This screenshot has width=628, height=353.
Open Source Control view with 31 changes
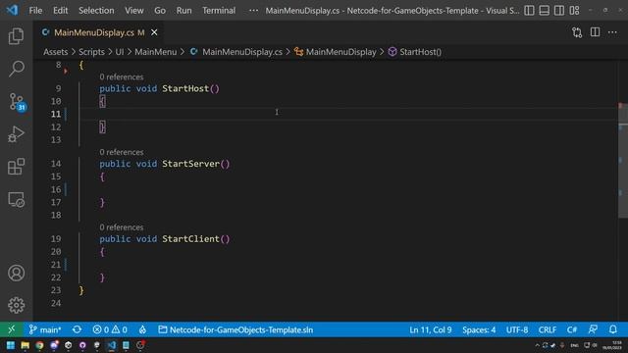pyautogui.click(x=17, y=102)
